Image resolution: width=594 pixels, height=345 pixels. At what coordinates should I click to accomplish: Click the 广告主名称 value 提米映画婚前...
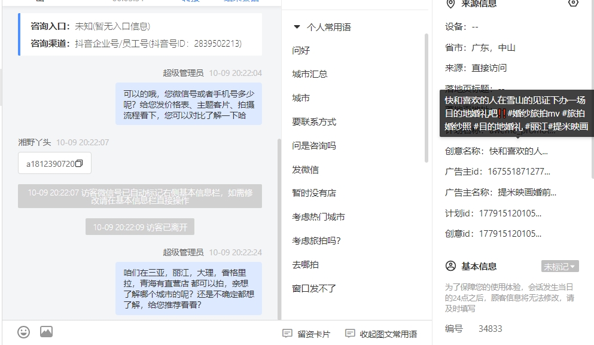click(527, 193)
